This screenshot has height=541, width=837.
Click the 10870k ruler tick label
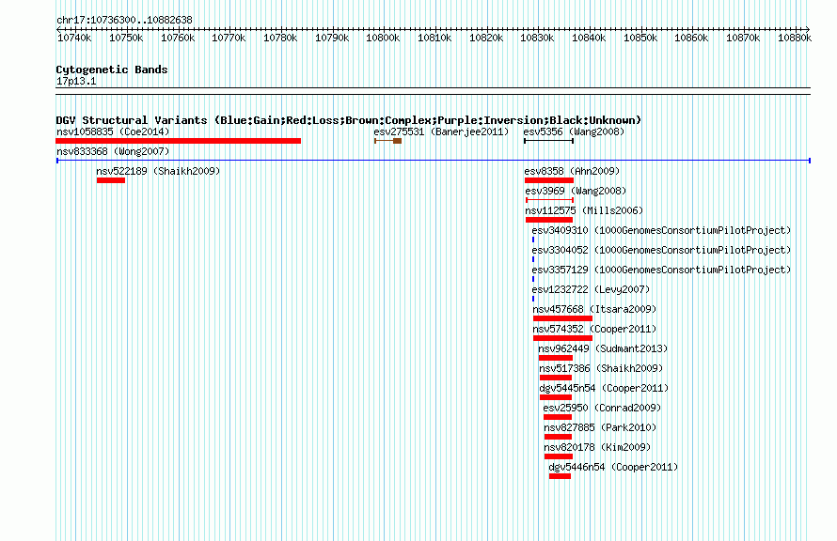coord(743,38)
